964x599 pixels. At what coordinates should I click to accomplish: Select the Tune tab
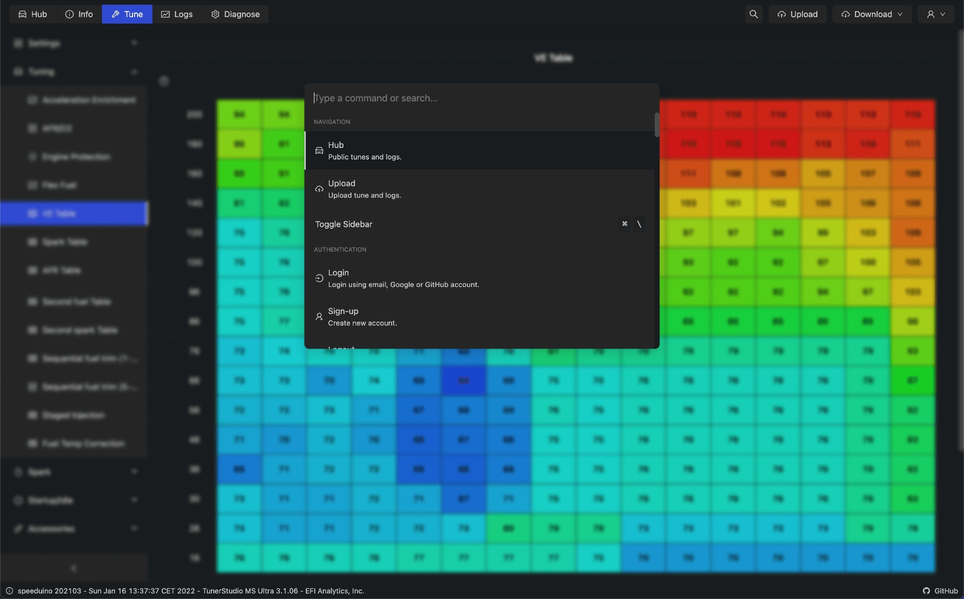(x=127, y=14)
